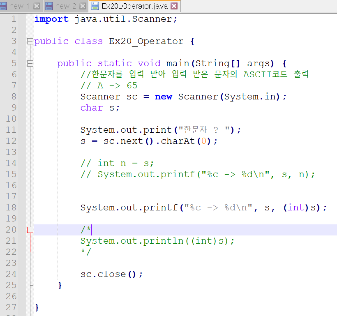Switch to the new 1 tab
The image size is (337, 316).
(21, 6)
